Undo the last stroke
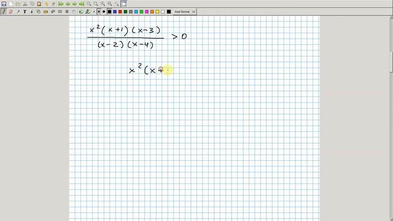The width and height of the screenshot is (393, 221). tap(47, 4)
